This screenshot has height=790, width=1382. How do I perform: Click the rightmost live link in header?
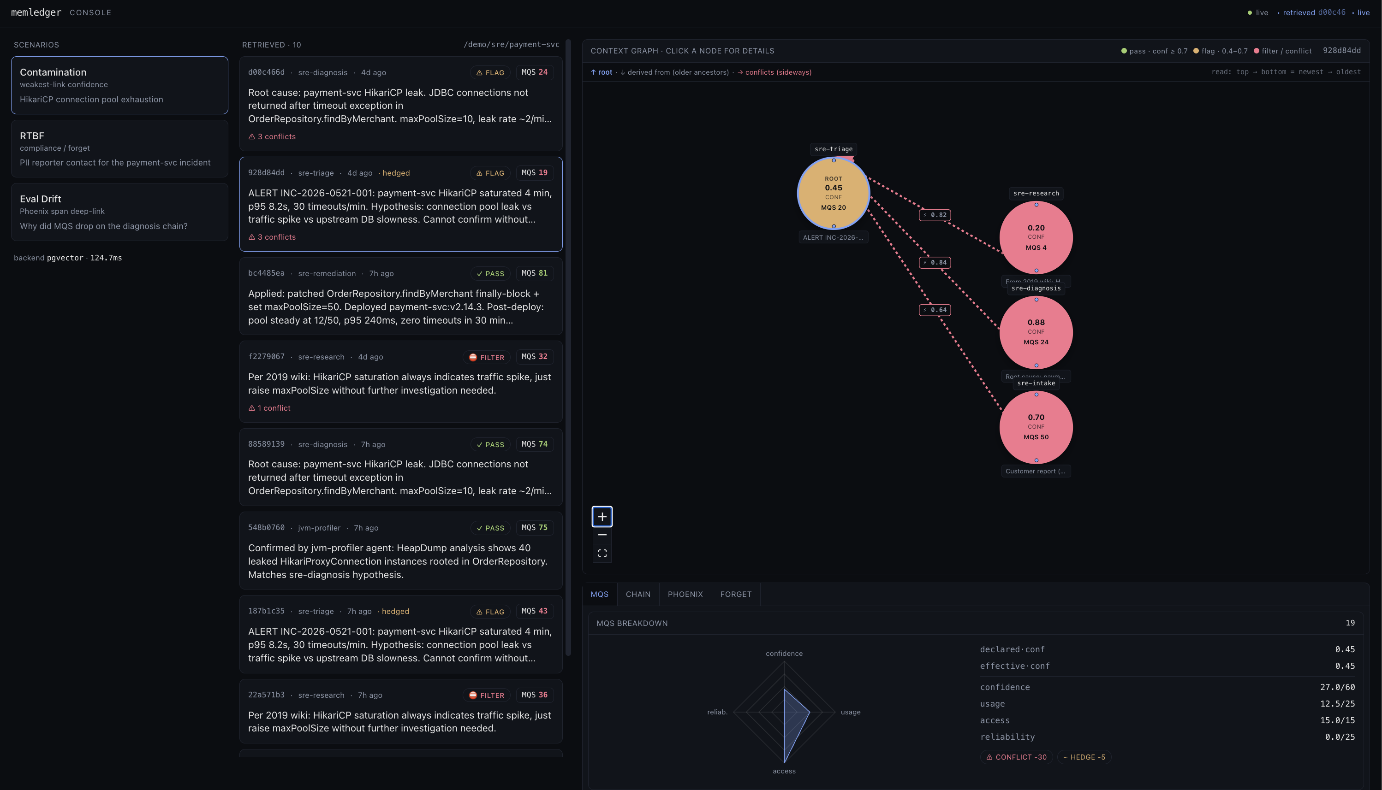click(1364, 12)
